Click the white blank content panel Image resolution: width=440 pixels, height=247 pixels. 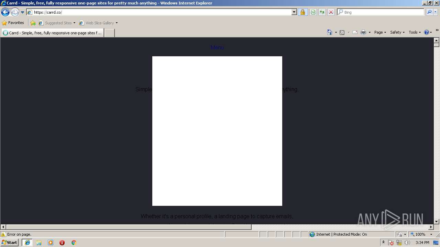click(217, 131)
